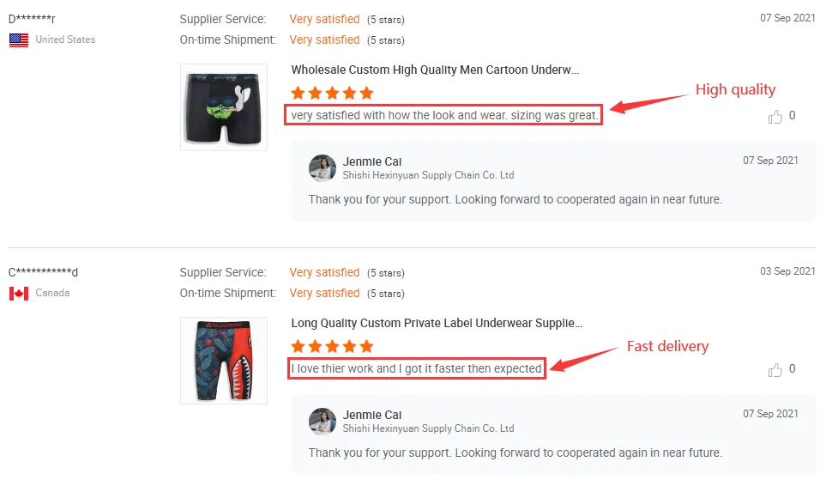The height and width of the screenshot is (486, 826).
Task: Select the review text about faster then expected
Action: pos(416,368)
